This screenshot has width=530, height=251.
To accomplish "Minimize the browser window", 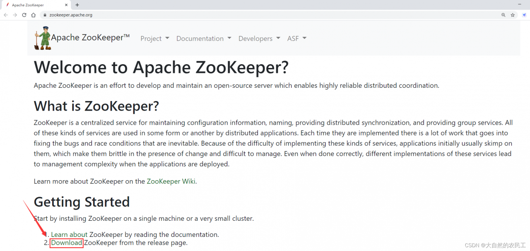I will click(x=520, y=4).
